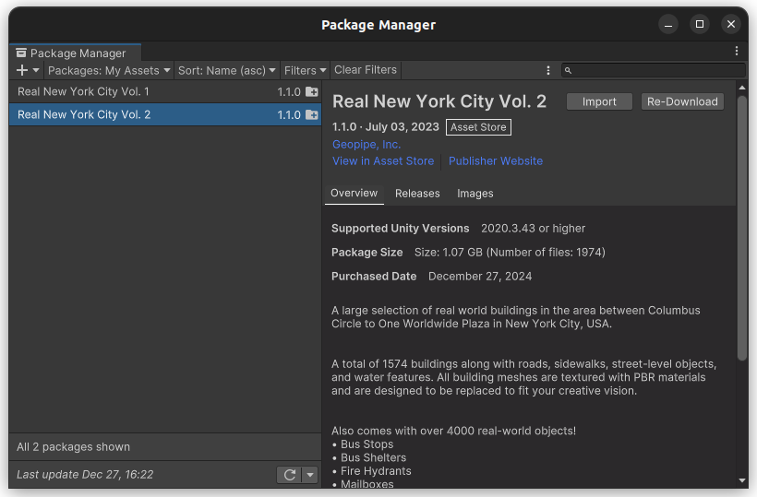Click the details scrollbar up arrow
Image resolution: width=757 pixels, height=497 pixels.
tap(742, 88)
